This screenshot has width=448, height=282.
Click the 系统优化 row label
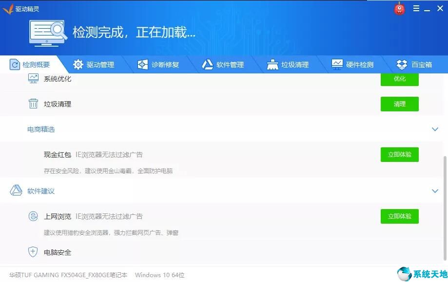pos(58,79)
